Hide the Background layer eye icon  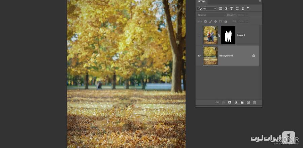coord(199,55)
